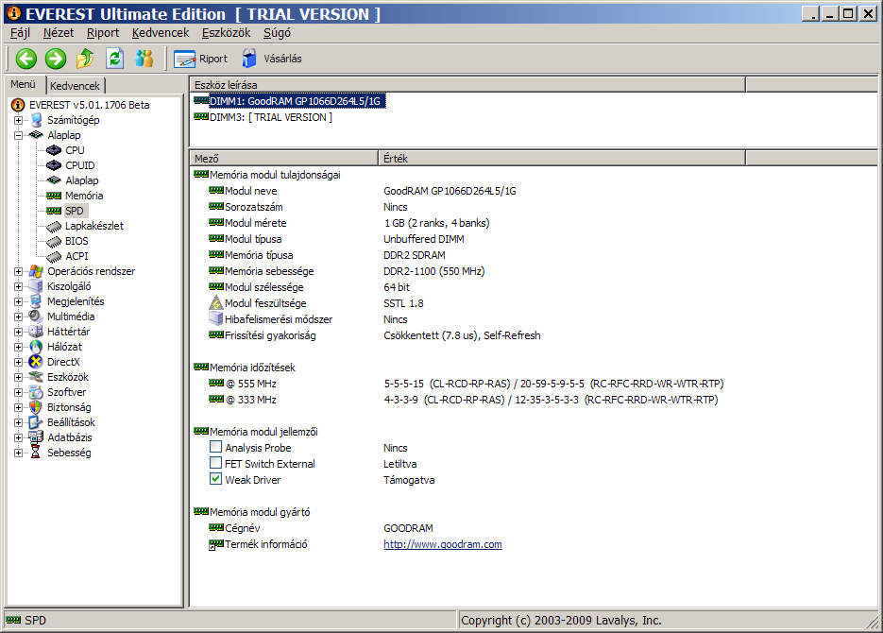Image resolution: width=883 pixels, height=633 pixels.
Task: Expand the DirectX tree node
Action: point(19,362)
